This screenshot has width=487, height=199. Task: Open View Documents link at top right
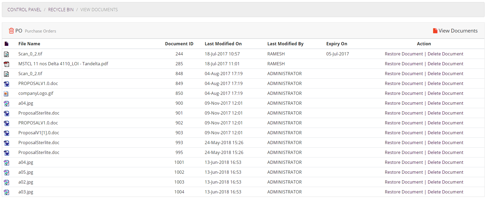[x=458, y=31]
